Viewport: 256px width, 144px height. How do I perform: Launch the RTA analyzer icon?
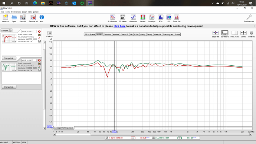click(x=161, y=19)
